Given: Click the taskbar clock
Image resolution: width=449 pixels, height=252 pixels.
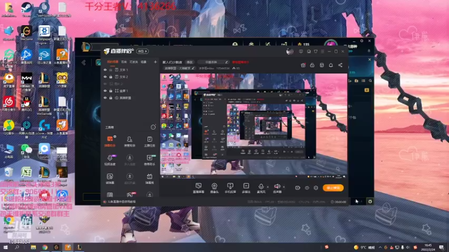Looking at the screenshot, I should [428, 248].
